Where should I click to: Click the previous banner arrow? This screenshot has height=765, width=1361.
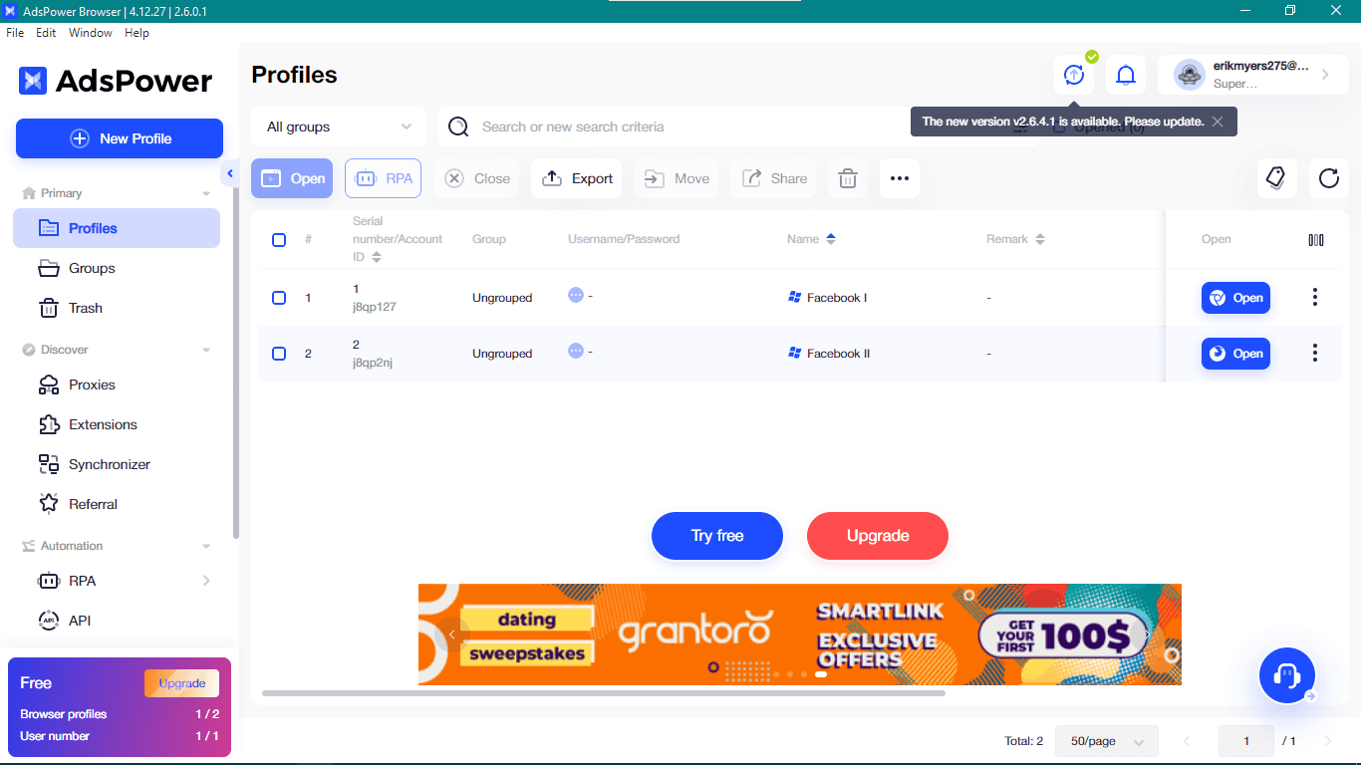click(452, 635)
